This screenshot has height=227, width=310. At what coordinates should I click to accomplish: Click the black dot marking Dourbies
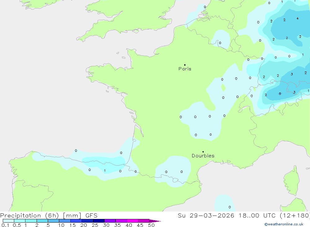click(x=203, y=152)
